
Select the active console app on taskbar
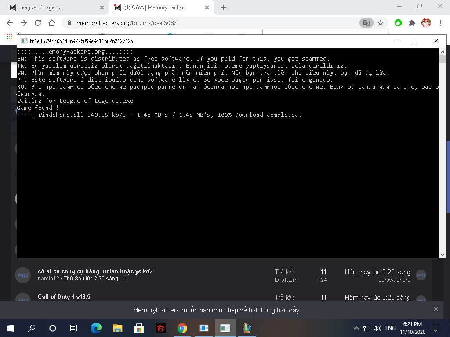225,328
